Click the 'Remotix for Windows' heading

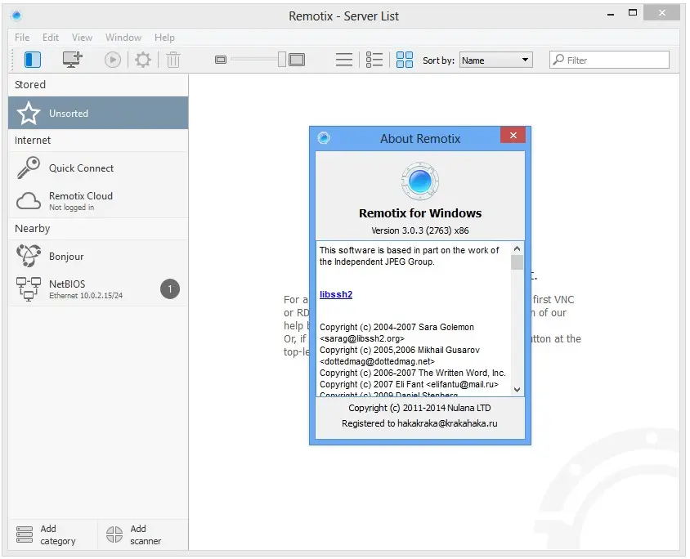420,213
